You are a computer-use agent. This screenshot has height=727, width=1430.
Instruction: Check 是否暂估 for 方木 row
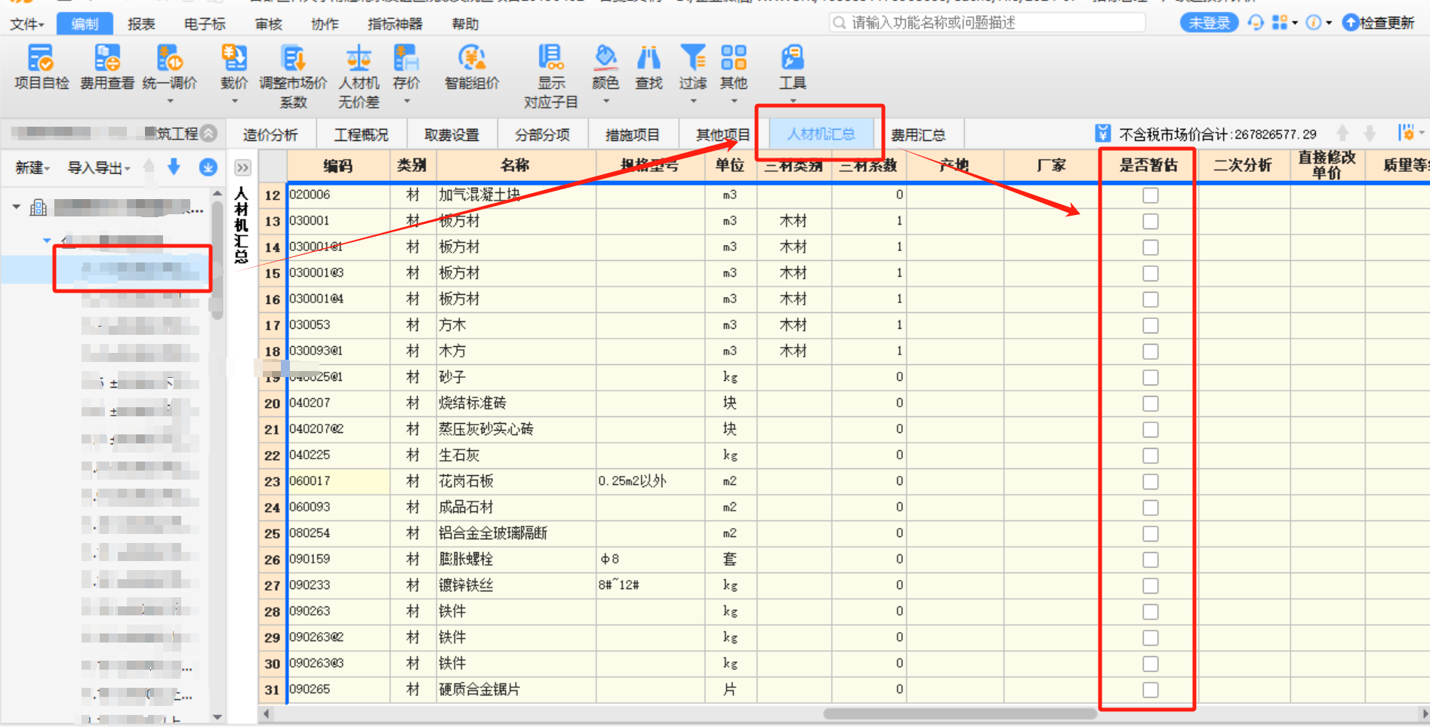pos(1150,325)
